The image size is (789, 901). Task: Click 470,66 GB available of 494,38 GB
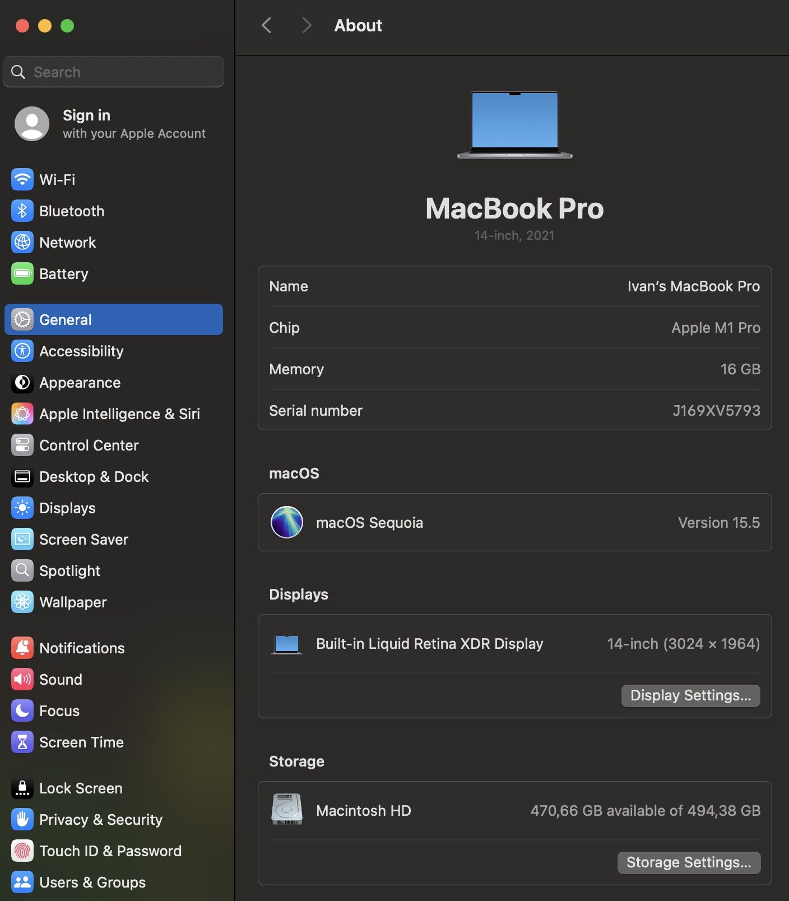click(646, 811)
